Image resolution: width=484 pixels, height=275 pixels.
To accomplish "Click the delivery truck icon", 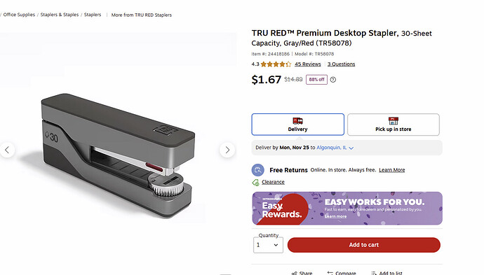I will (x=297, y=120).
